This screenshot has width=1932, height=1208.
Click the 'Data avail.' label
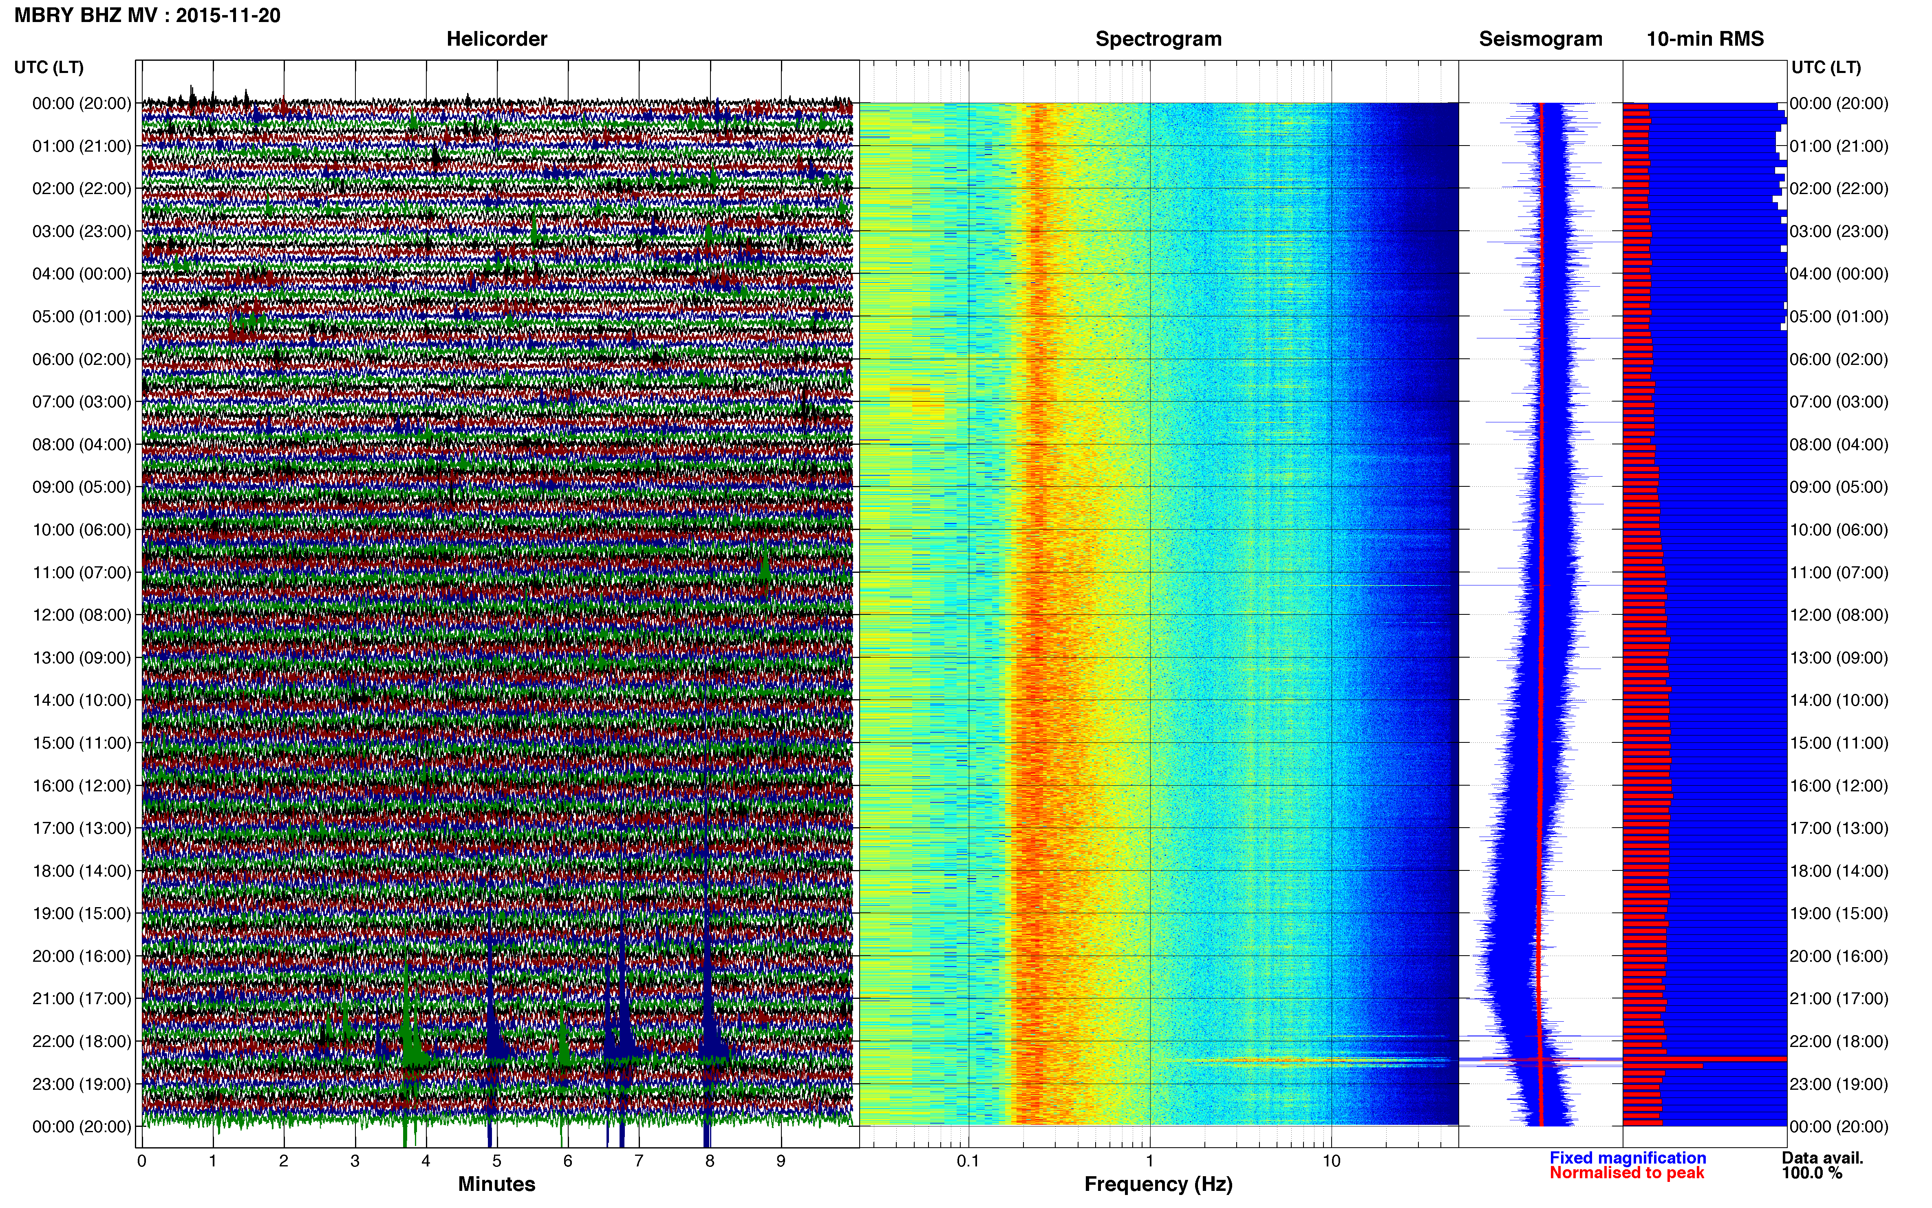(x=1823, y=1158)
